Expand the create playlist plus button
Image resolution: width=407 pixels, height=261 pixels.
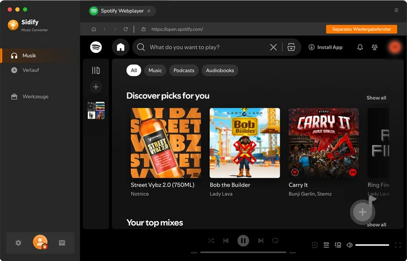(x=96, y=87)
